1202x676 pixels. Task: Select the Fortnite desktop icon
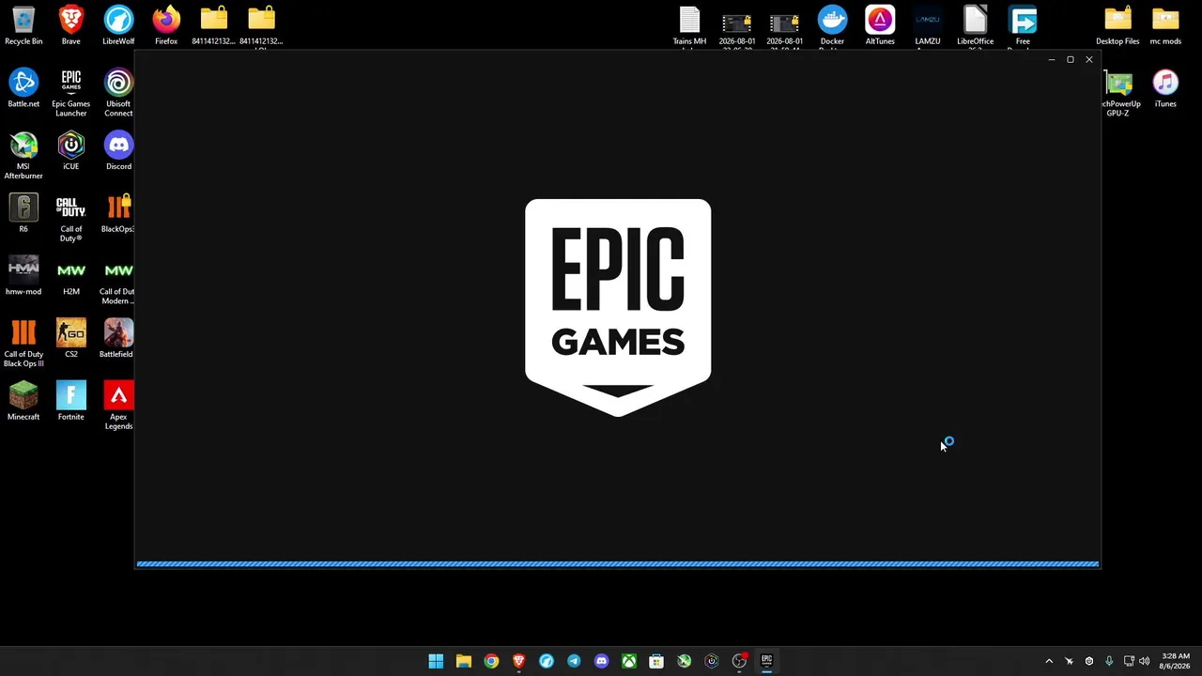(71, 401)
